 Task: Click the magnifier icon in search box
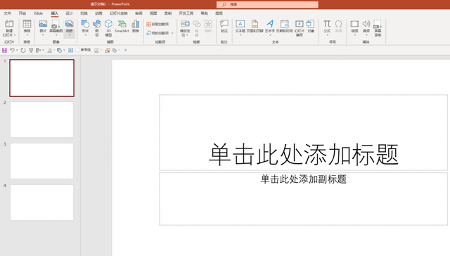(224, 4)
